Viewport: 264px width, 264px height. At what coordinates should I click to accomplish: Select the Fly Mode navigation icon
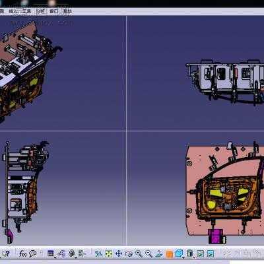pyautogui.click(x=99, y=253)
